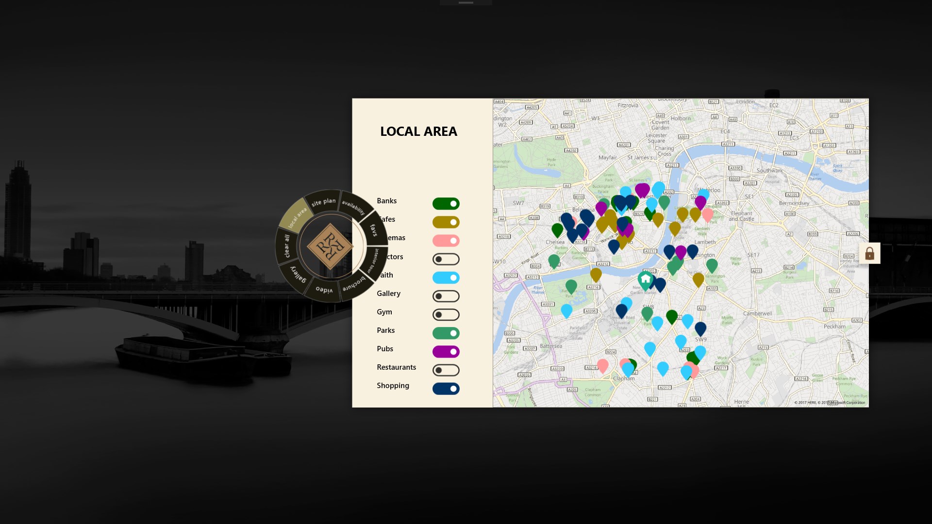Click the handle bar at top center
Screen dimensions: 932x524
pyautogui.click(x=466, y=3)
